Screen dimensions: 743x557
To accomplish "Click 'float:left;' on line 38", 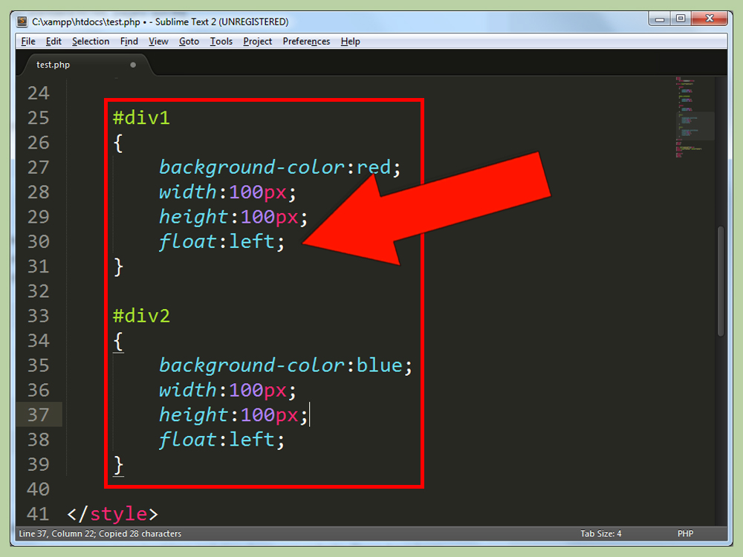I will click(221, 440).
